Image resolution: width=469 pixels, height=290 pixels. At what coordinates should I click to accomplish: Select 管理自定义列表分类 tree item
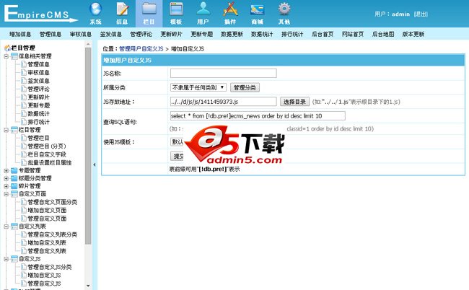(x=53, y=234)
